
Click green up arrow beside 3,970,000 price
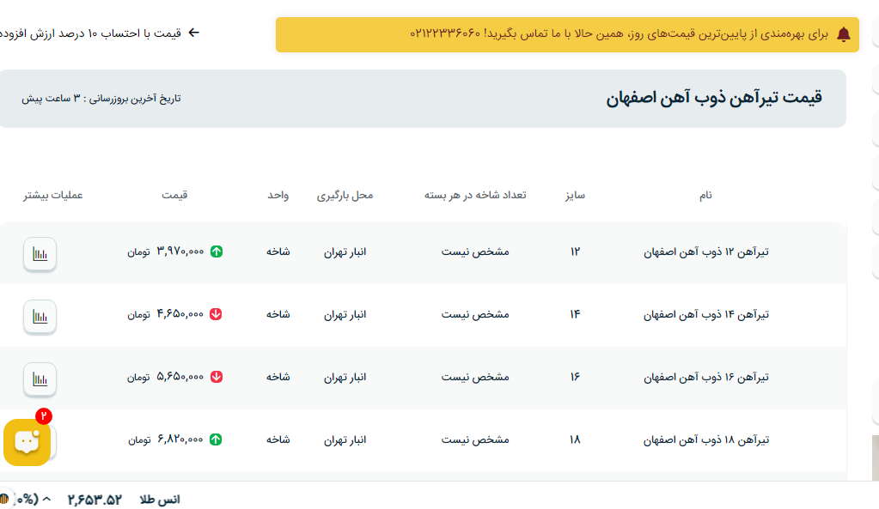pos(217,252)
